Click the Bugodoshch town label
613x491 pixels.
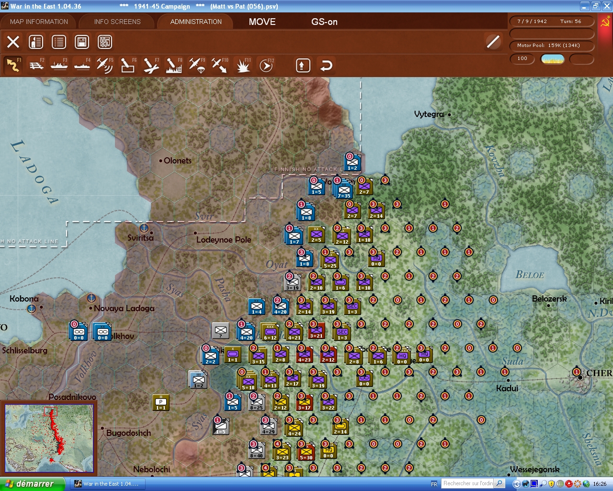[x=128, y=433]
